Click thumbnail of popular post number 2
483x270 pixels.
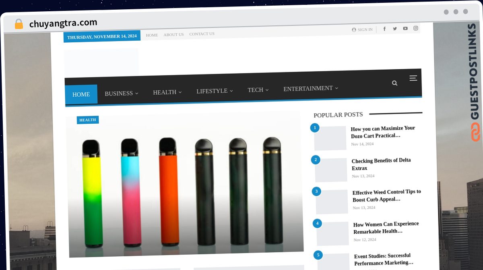(331, 170)
